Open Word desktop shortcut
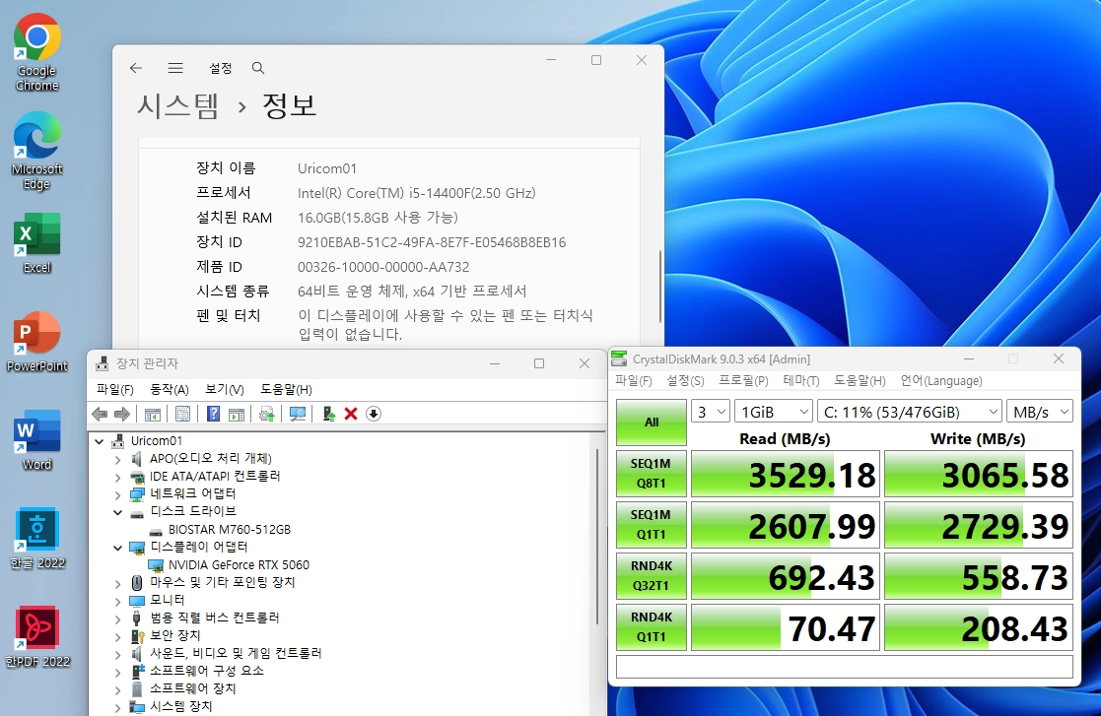This screenshot has width=1101, height=716. point(37,439)
